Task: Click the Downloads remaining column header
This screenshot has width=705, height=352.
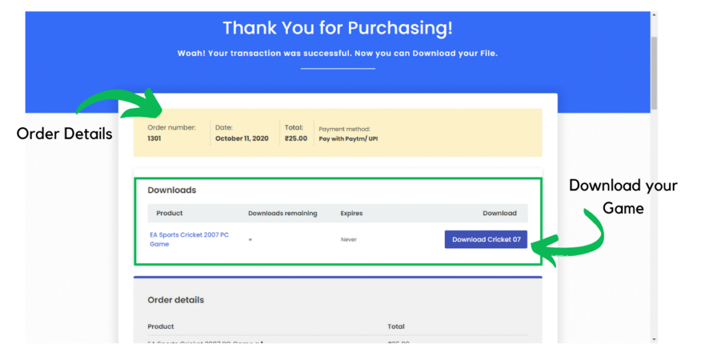Action: (282, 213)
